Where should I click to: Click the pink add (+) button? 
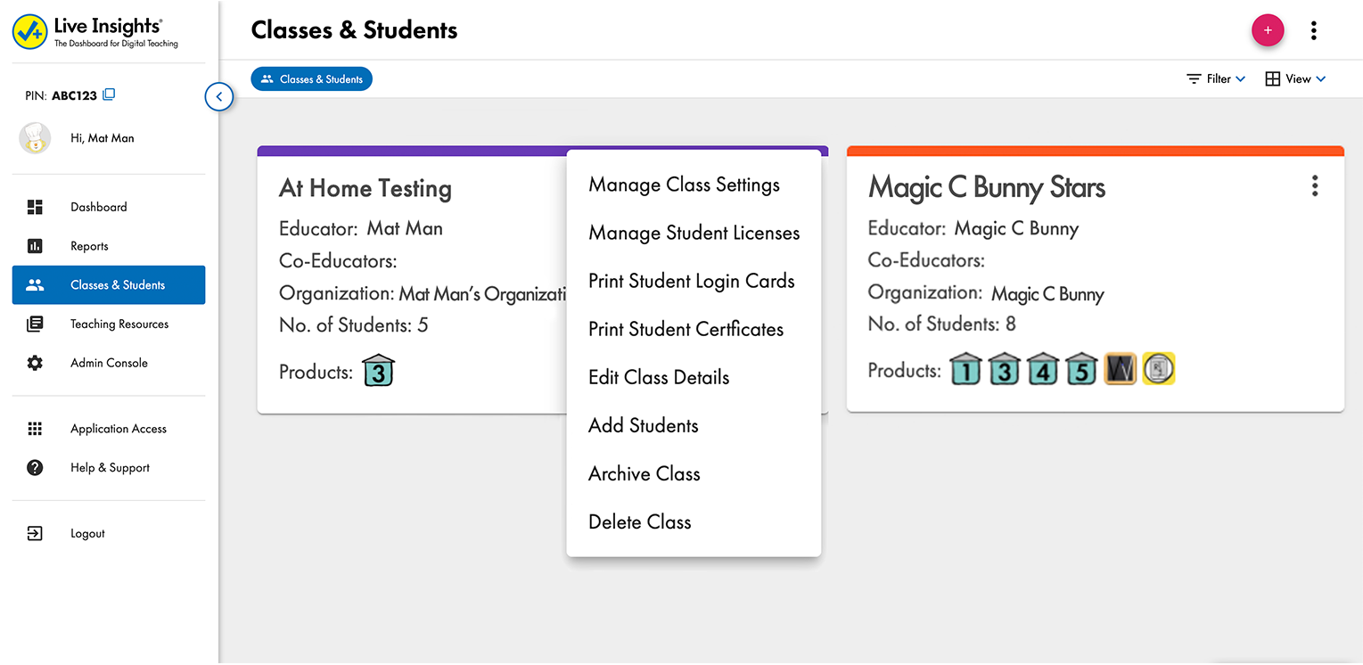point(1267,30)
